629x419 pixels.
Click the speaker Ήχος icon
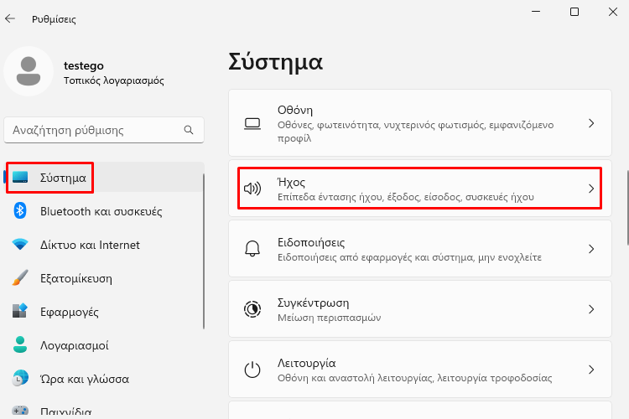click(252, 188)
